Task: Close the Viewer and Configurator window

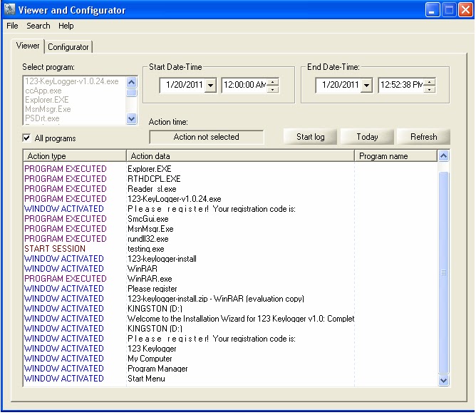Action: [465, 10]
